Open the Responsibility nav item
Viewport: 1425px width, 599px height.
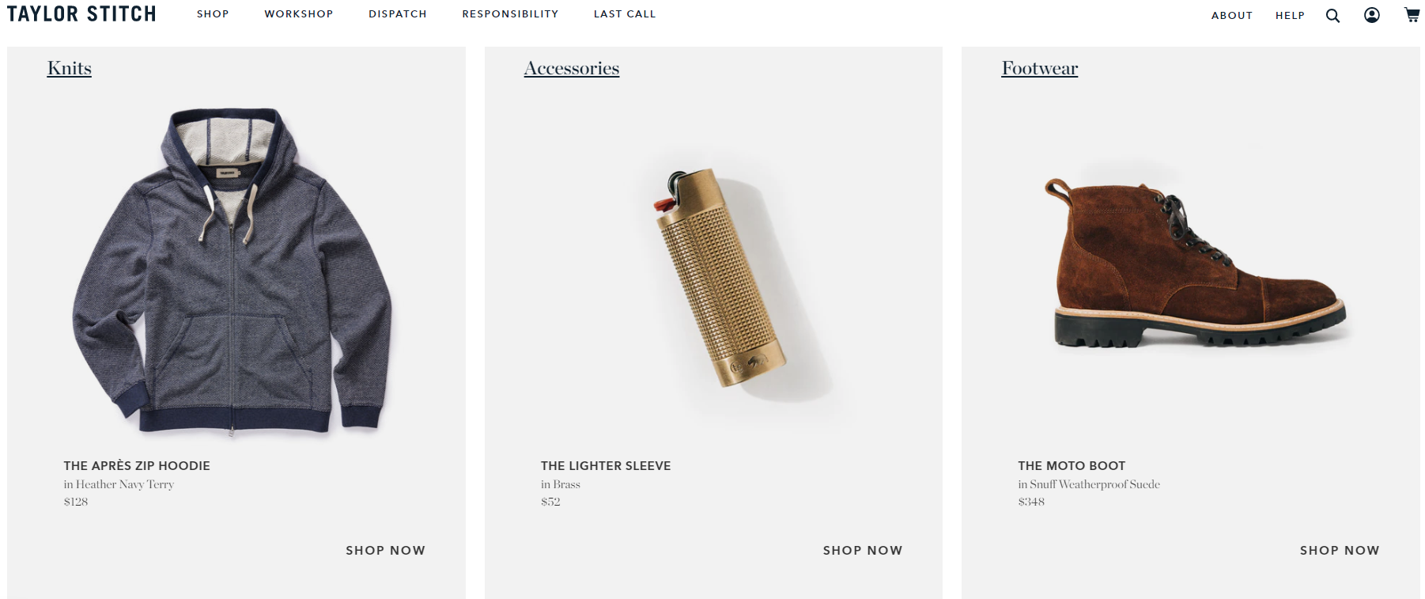click(510, 14)
